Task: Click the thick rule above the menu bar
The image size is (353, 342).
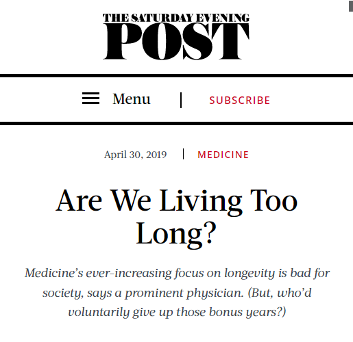Action: click(176, 75)
